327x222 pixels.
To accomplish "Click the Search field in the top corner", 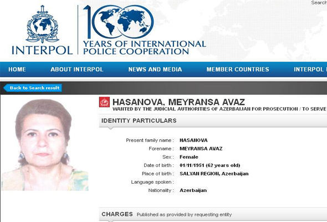I will click(319, 3).
